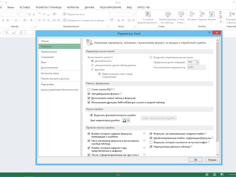
Task: Click the font color letter A icon
Action: pyautogui.click(x=31, y=20)
